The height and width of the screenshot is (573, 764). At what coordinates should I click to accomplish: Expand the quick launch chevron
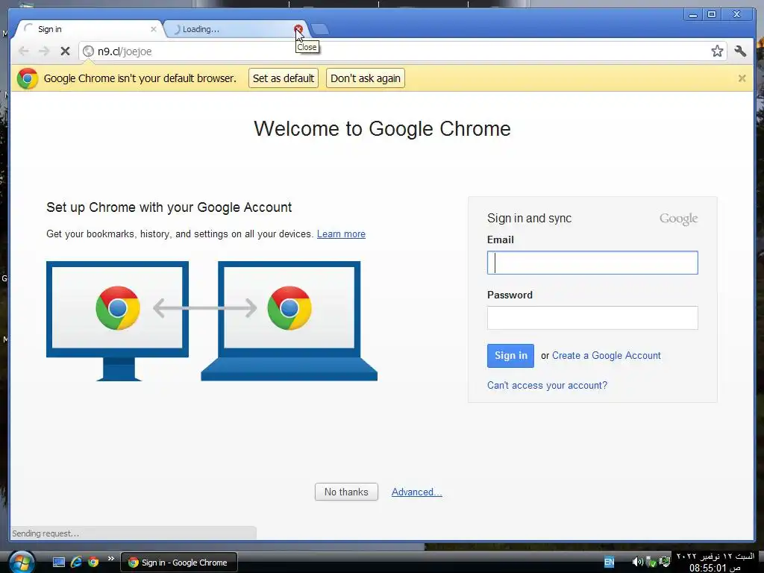point(110,559)
